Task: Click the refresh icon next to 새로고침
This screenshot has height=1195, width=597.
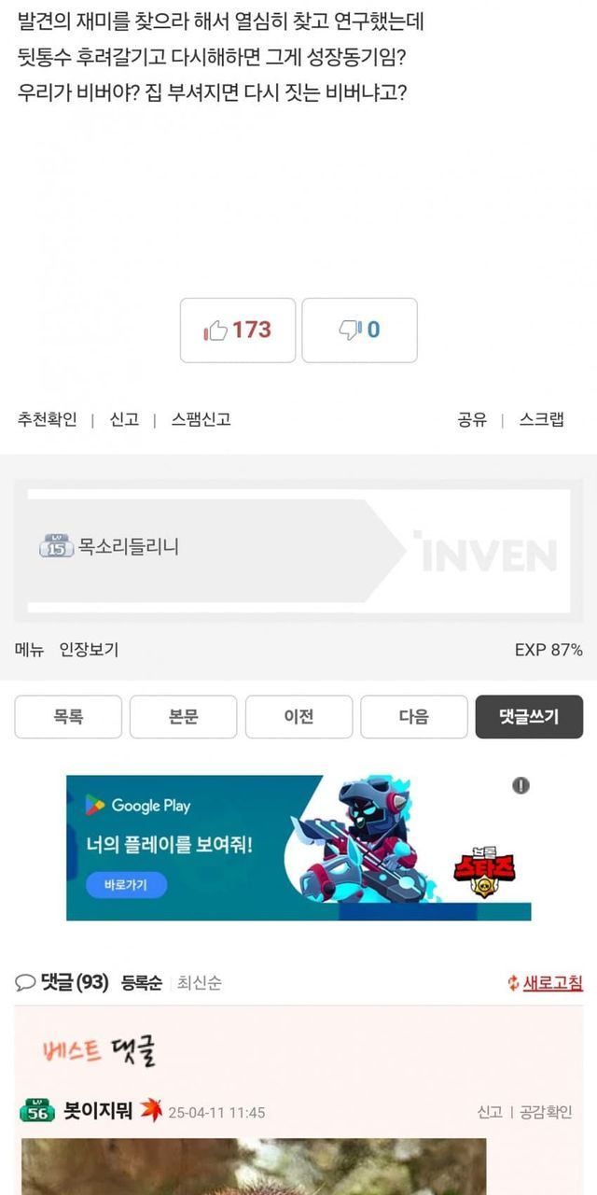Action: (x=512, y=983)
